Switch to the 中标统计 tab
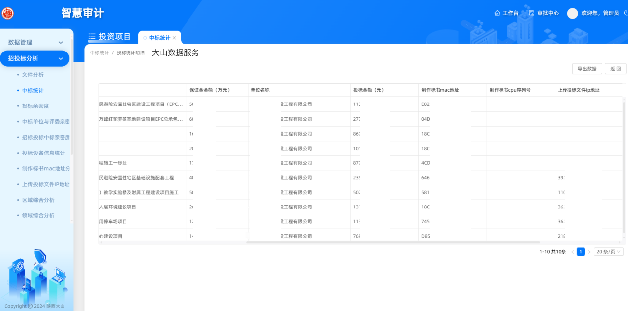This screenshot has width=628, height=311. click(x=159, y=38)
